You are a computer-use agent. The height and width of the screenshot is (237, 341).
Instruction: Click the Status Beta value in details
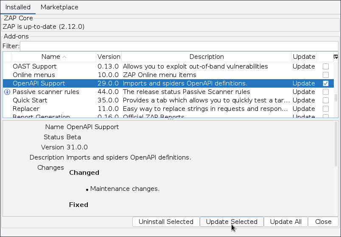(x=74, y=137)
